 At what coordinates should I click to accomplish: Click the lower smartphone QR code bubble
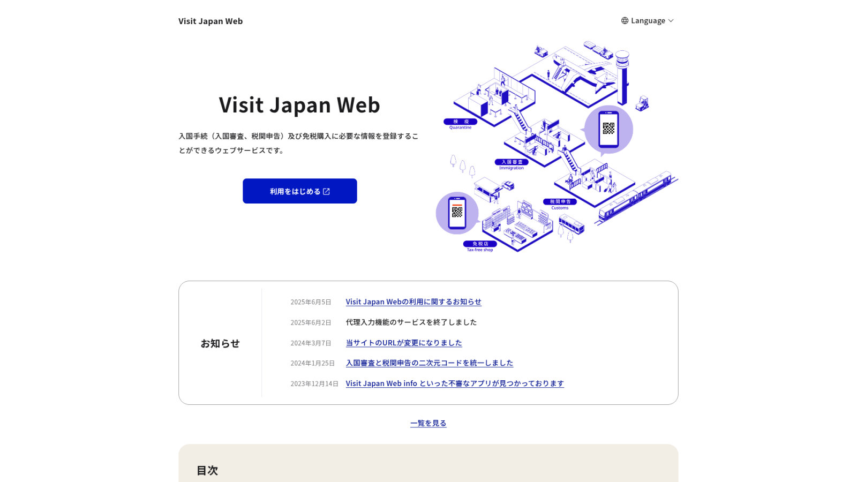[x=457, y=213]
